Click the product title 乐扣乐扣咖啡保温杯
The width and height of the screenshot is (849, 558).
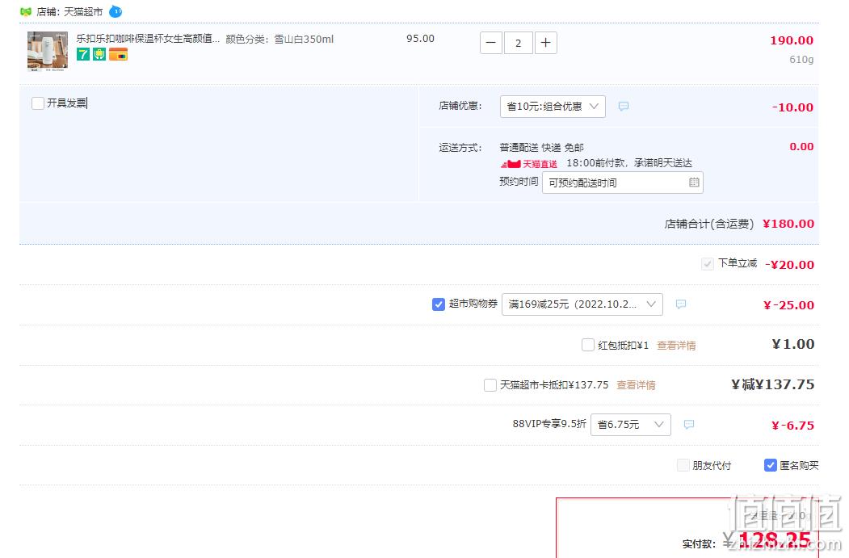[x=148, y=39]
